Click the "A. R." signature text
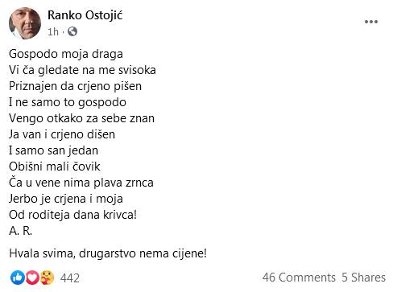393x292 pixels. click(20, 231)
